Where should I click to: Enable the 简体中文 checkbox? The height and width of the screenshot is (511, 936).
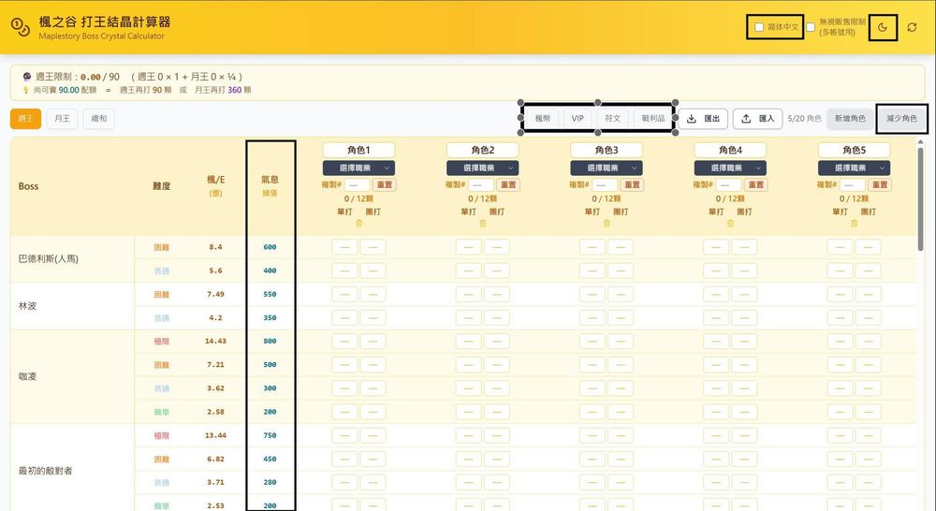tap(759, 27)
